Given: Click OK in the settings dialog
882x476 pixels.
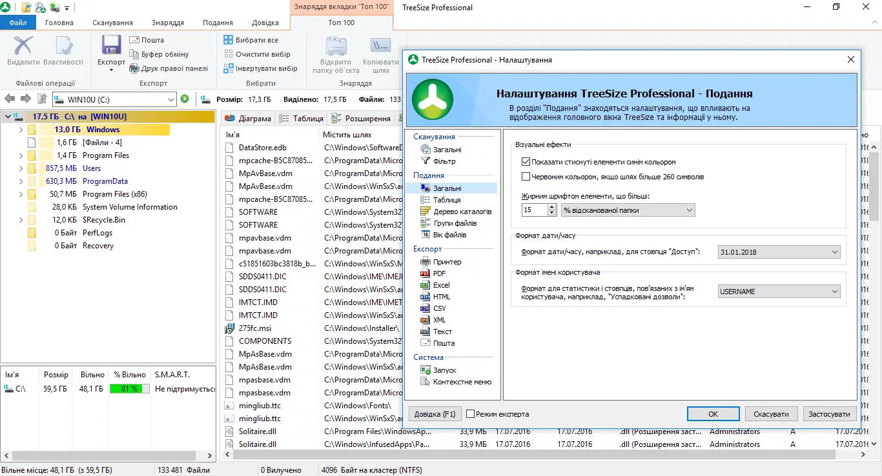Looking at the screenshot, I should coord(713,414).
